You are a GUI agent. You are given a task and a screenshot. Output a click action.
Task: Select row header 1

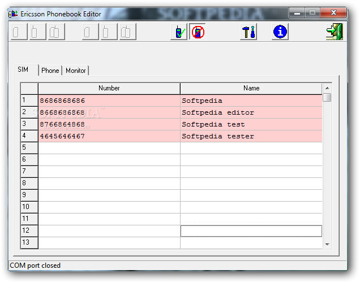29,101
